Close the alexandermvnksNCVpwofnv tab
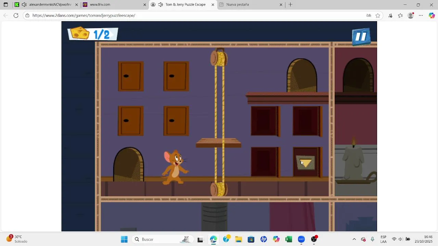The image size is (438, 246). pyautogui.click(x=77, y=4)
